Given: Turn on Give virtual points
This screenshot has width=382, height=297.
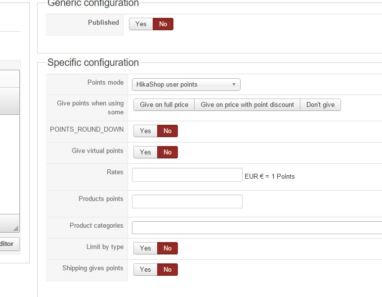Looking at the screenshot, I should [x=145, y=152].
